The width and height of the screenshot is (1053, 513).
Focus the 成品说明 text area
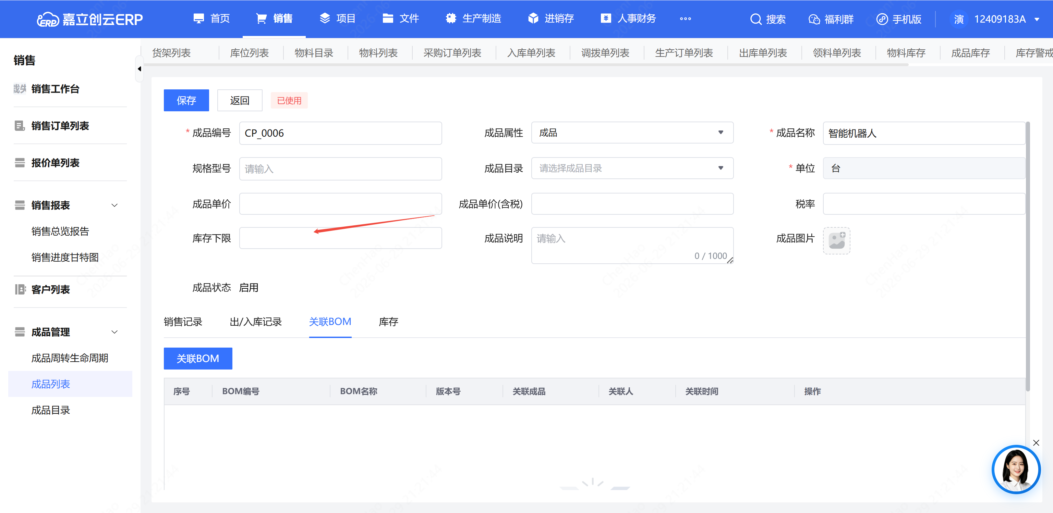632,246
